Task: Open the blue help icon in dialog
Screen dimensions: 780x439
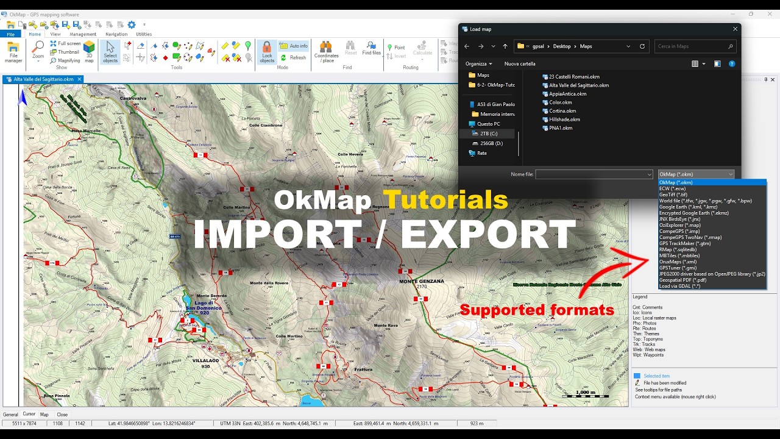Action: [732, 63]
